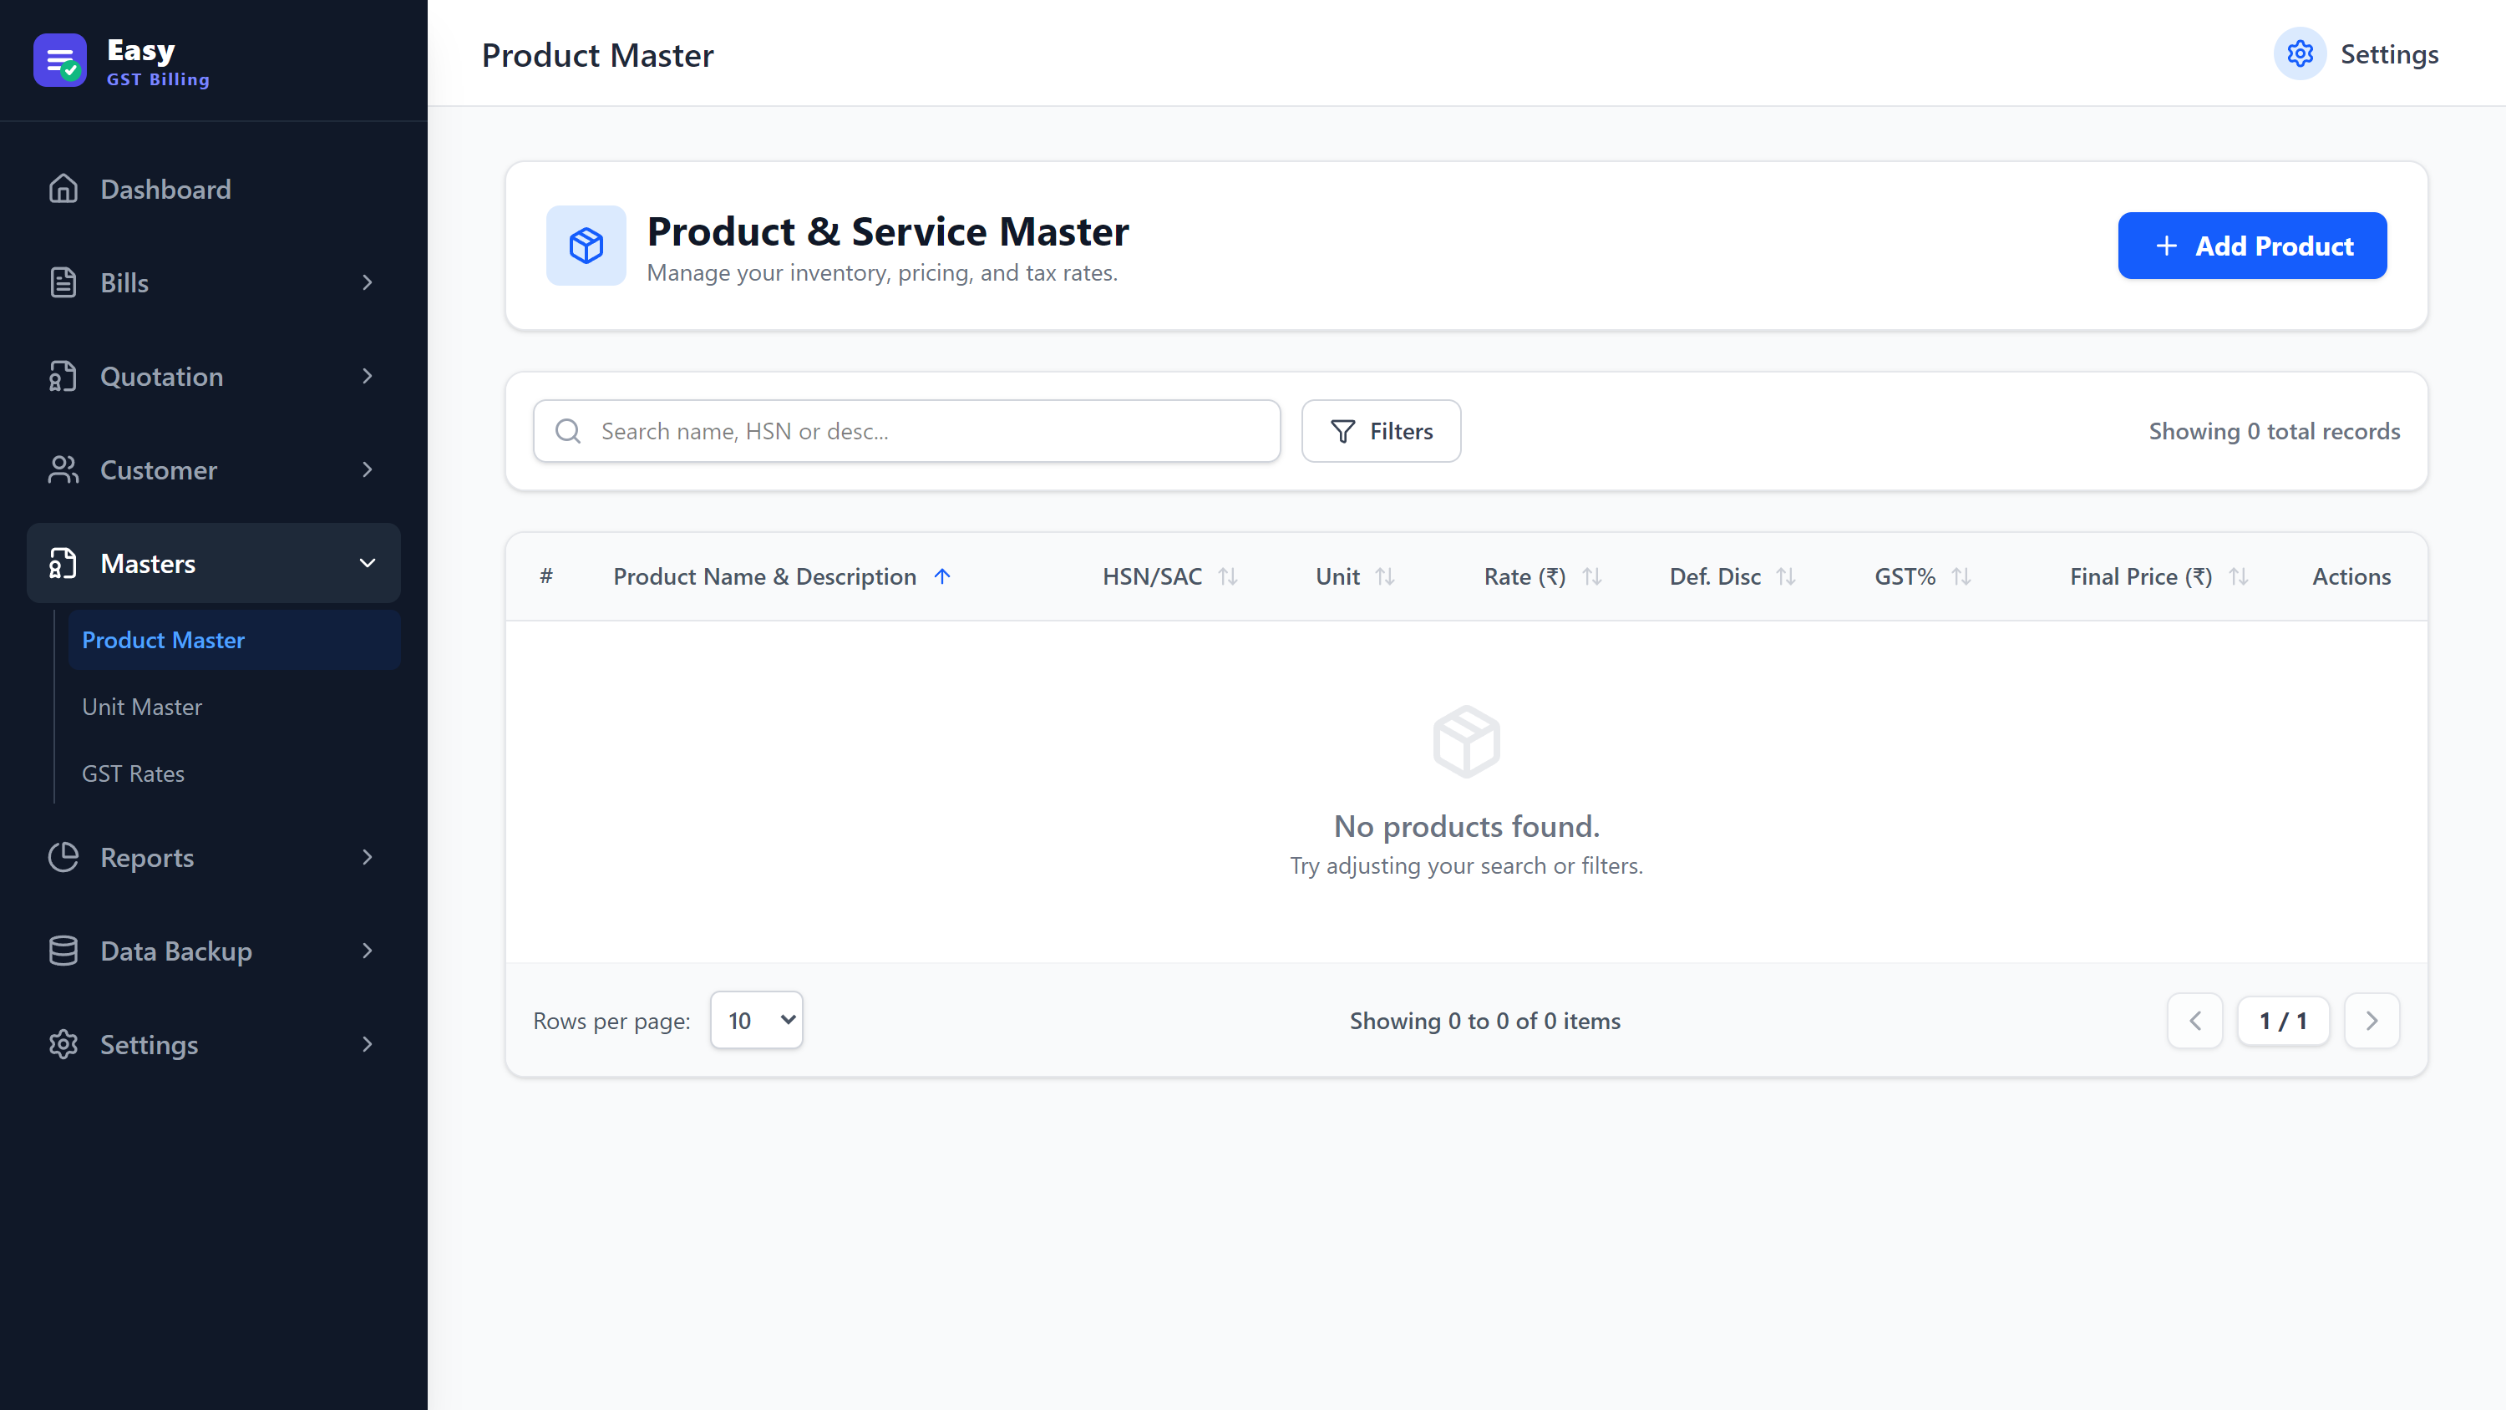Click the Easy GST Billing logo icon
2506x1410 pixels.
59,60
